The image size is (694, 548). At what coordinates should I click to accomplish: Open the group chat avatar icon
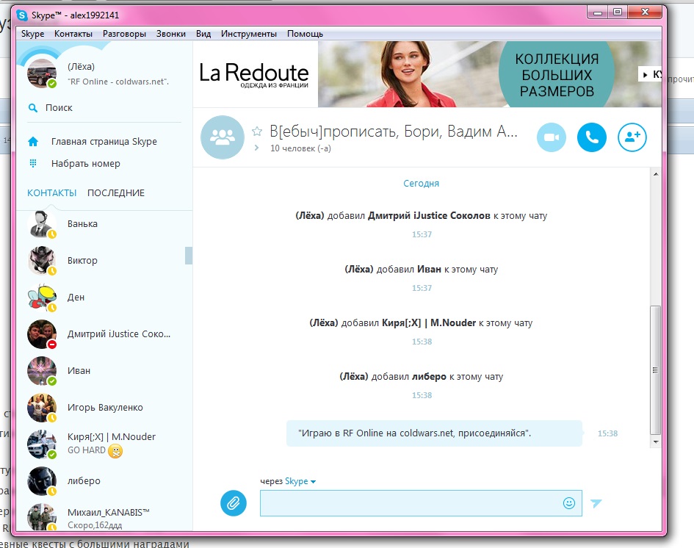point(223,137)
